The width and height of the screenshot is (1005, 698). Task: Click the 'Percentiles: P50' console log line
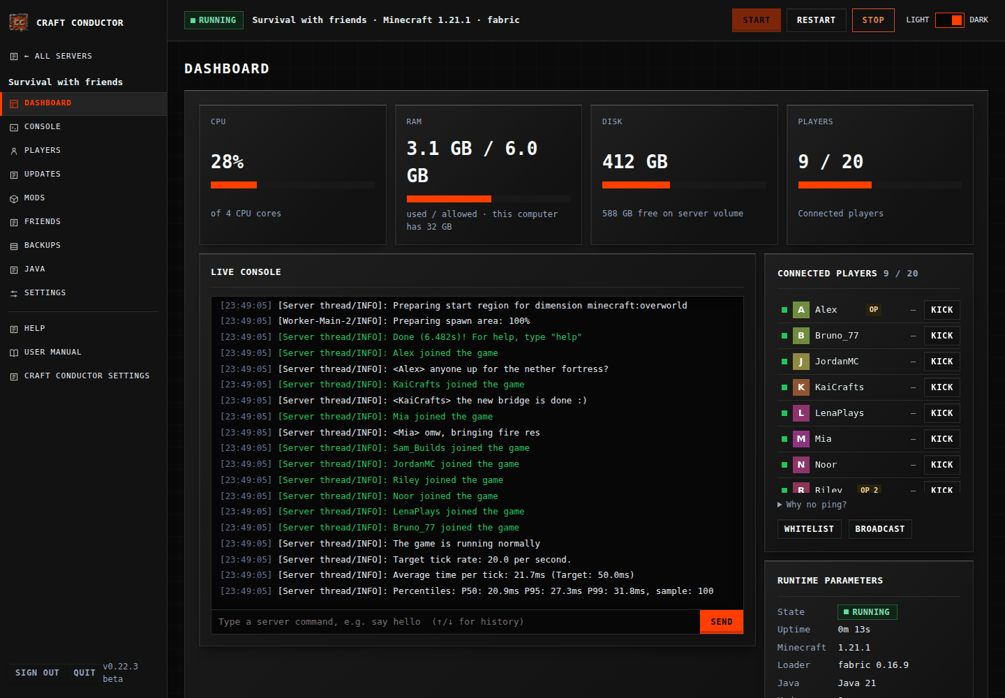pyautogui.click(x=467, y=591)
